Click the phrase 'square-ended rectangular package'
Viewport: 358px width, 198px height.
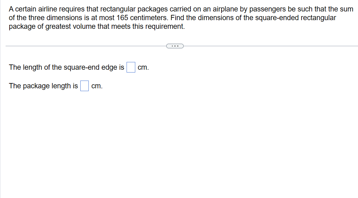pyautogui.click(x=296, y=18)
